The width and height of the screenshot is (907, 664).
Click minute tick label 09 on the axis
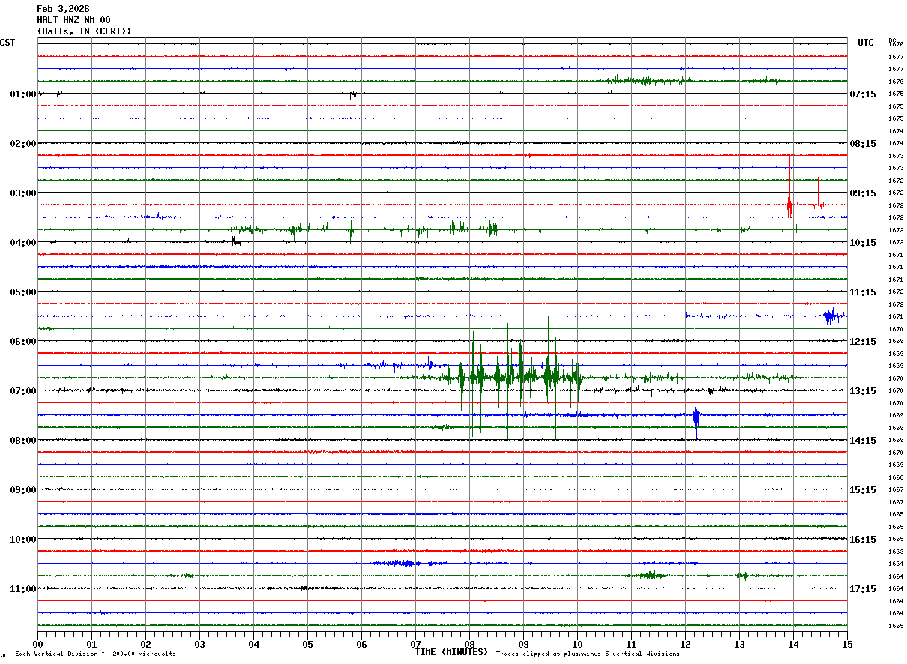pyautogui.click(x=523, y=644)
